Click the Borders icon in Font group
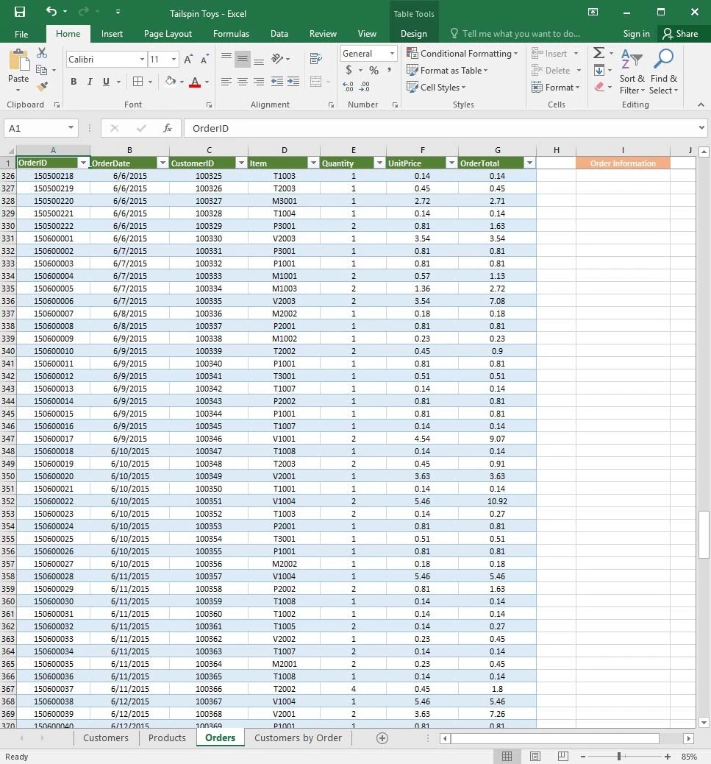Screen dimensions: 711x764 [x=137, y=82]
